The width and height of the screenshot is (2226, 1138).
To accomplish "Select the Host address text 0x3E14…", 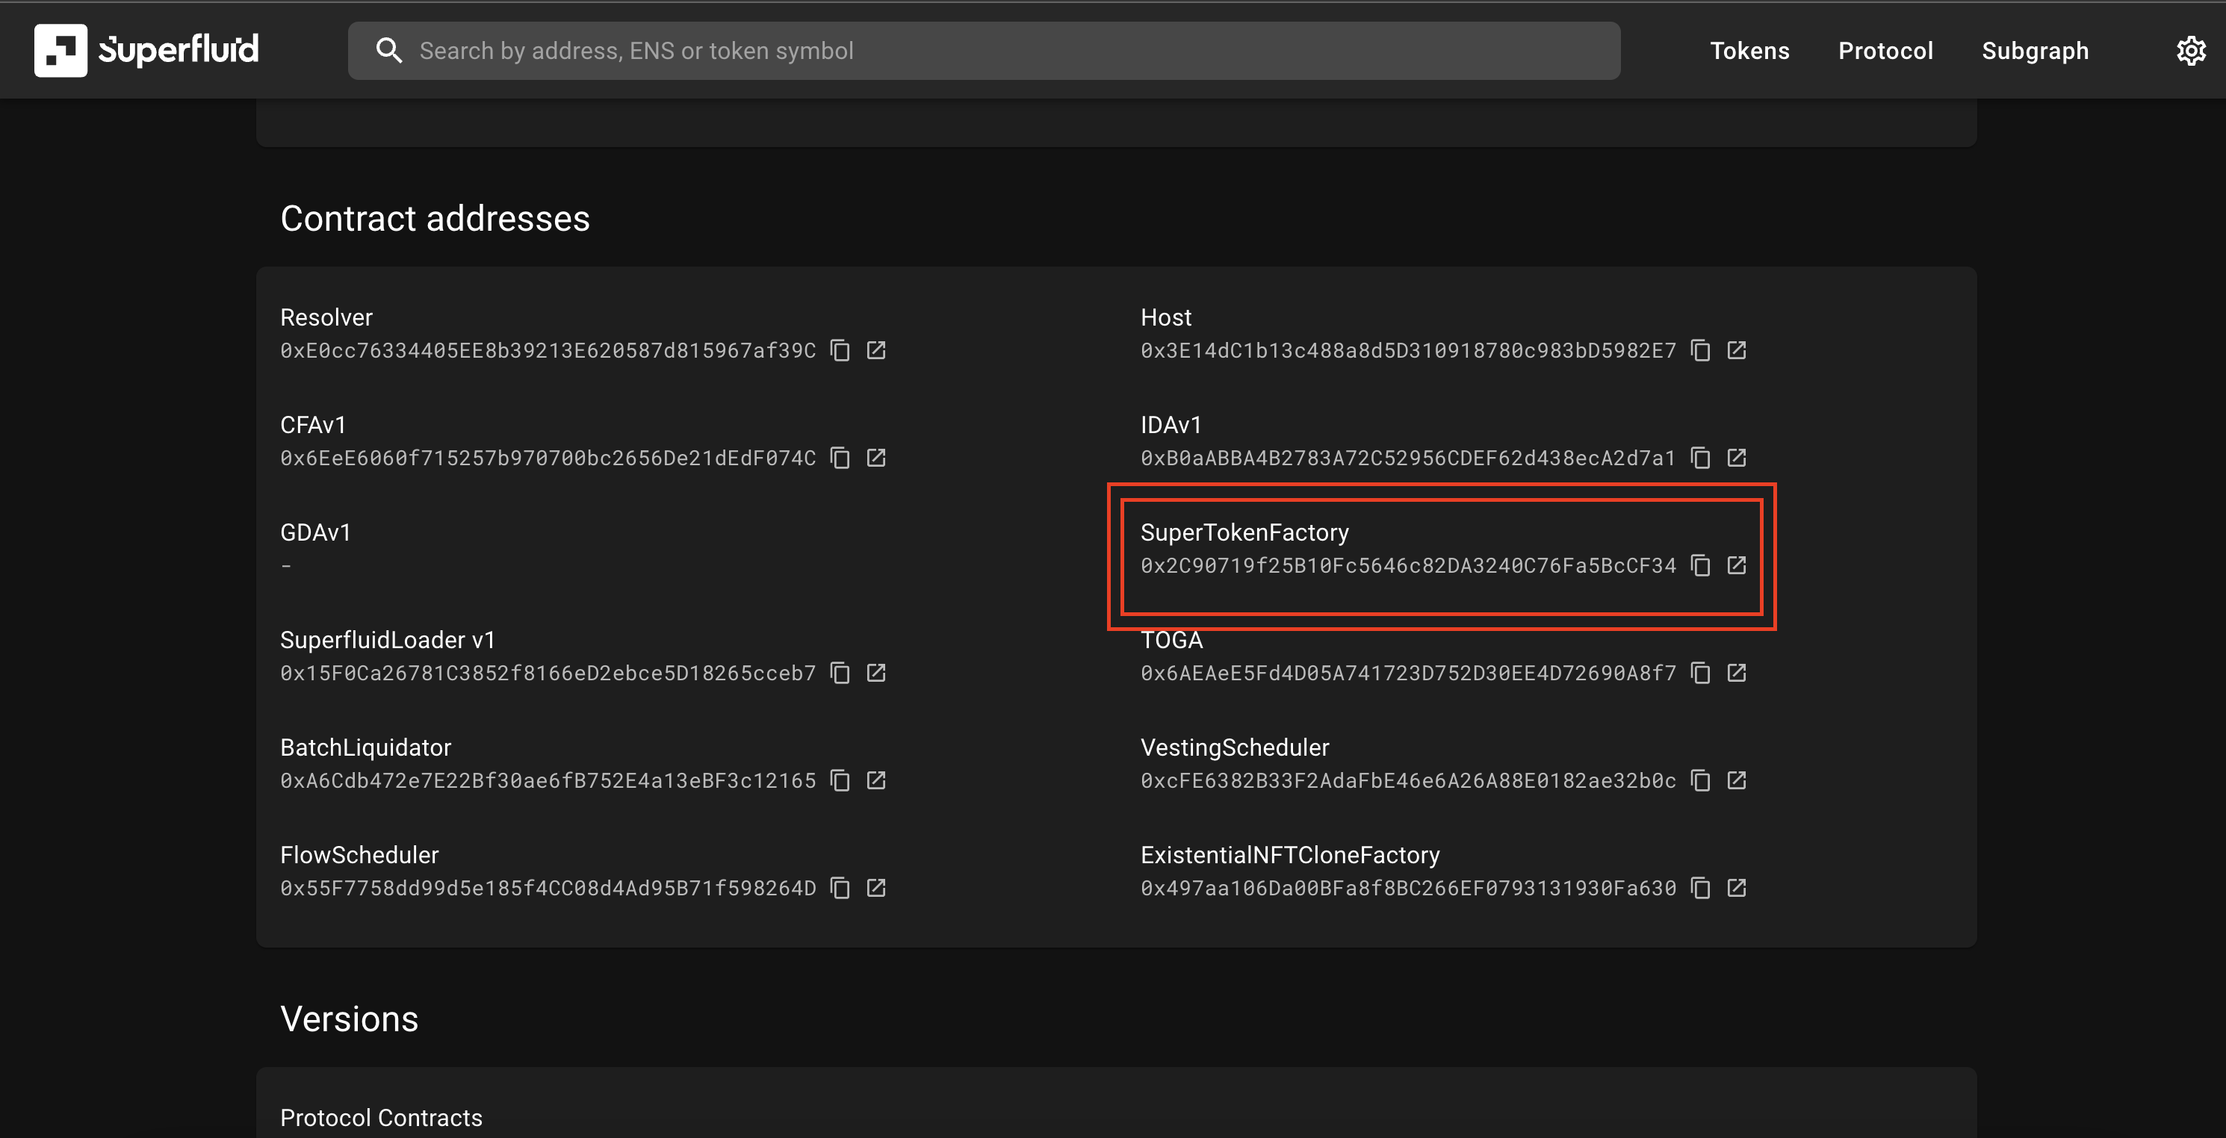I will [1409, 350].
